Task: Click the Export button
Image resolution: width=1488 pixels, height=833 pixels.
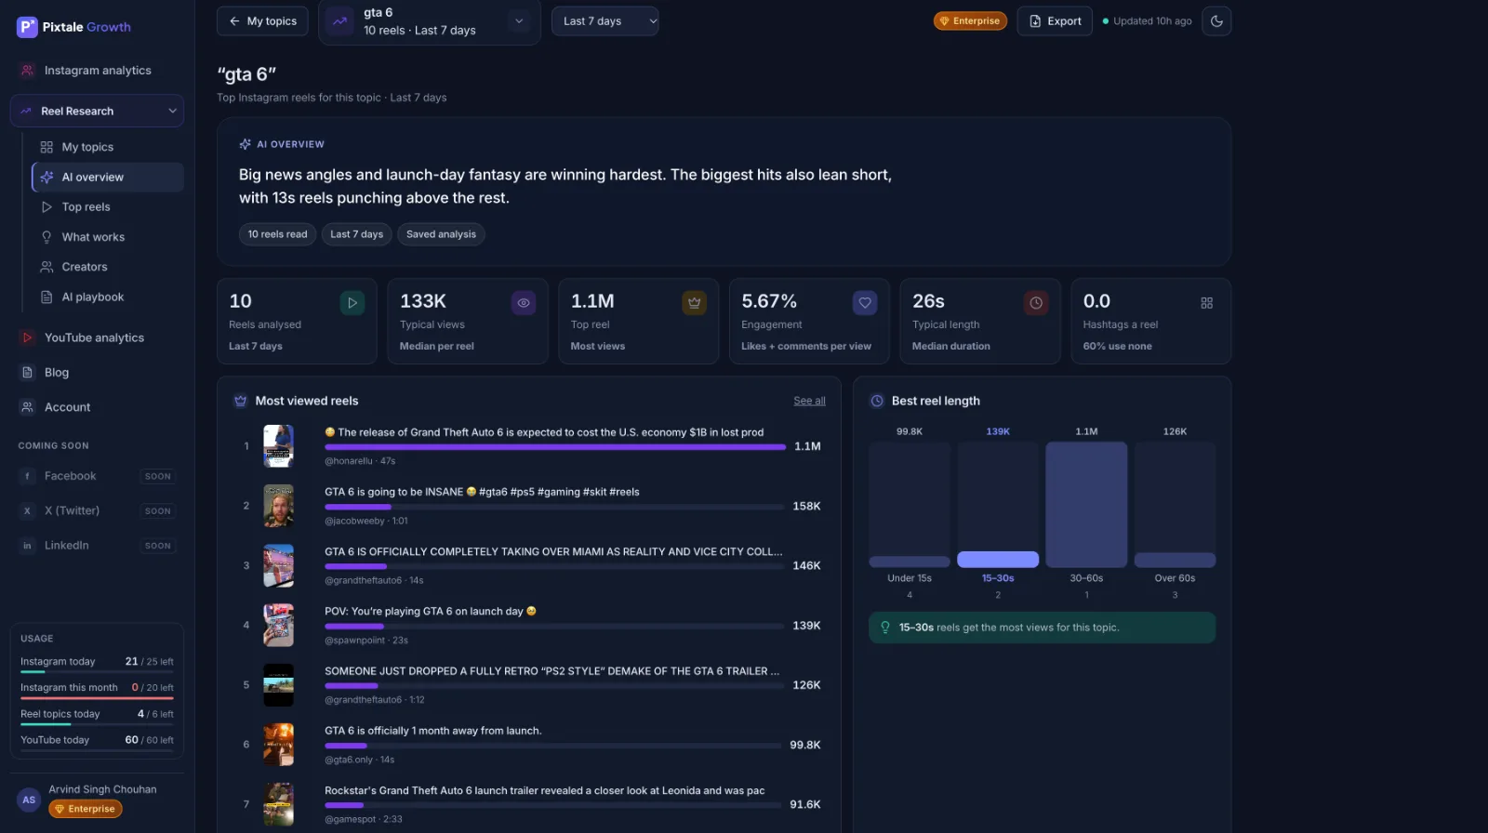Action: click(x=1055, y=21)
